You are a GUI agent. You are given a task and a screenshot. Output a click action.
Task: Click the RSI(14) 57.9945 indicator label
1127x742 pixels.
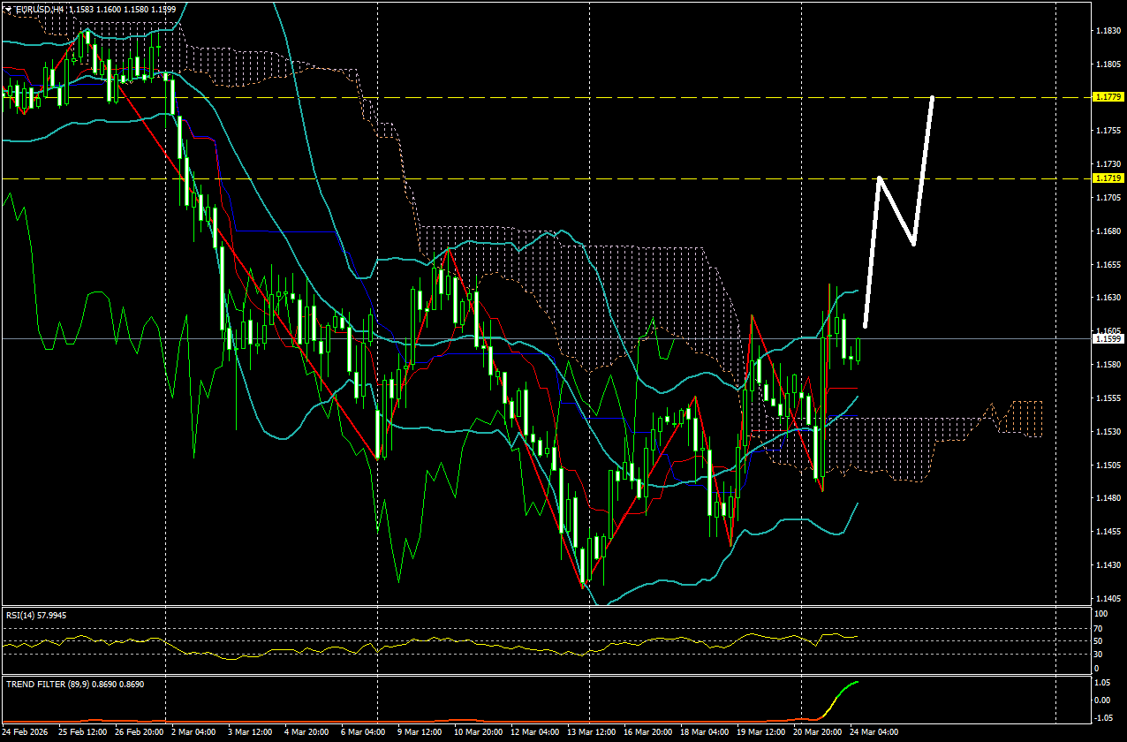pos(36,614)
